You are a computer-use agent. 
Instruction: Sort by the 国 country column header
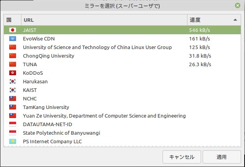point(12,20)
